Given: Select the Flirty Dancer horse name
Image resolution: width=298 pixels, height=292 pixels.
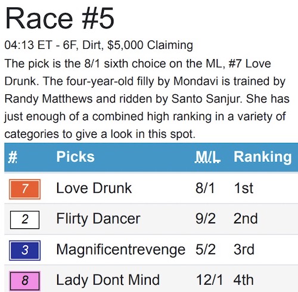Looking at the screenshot, I should click(x=98, y=219).
